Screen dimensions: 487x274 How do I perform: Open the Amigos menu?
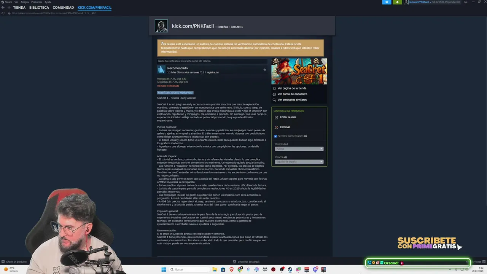coord(25,2)
